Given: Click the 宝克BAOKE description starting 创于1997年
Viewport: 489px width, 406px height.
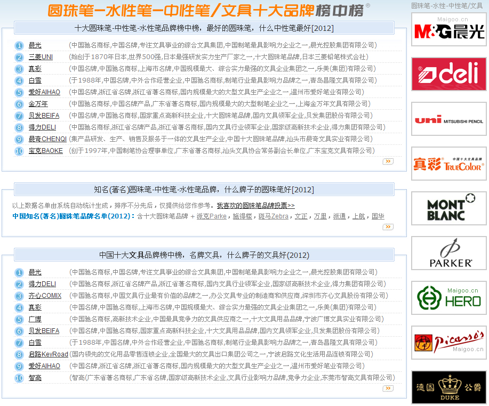Looking at the screenshot, I should (x=222, y=151).
